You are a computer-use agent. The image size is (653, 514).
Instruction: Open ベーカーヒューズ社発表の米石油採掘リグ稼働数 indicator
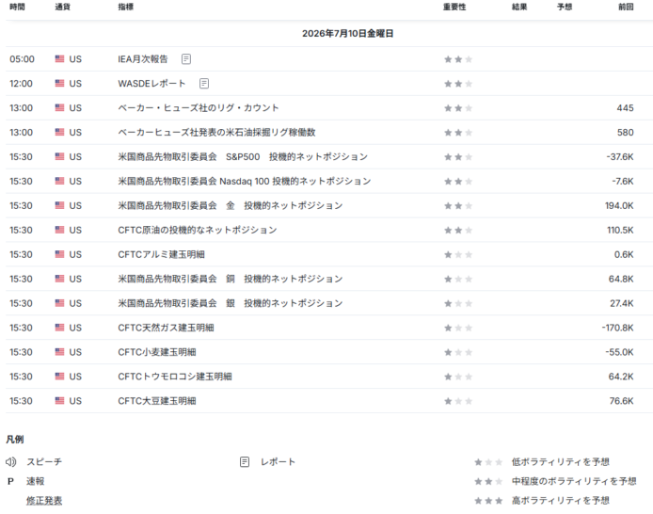[216, 133]
